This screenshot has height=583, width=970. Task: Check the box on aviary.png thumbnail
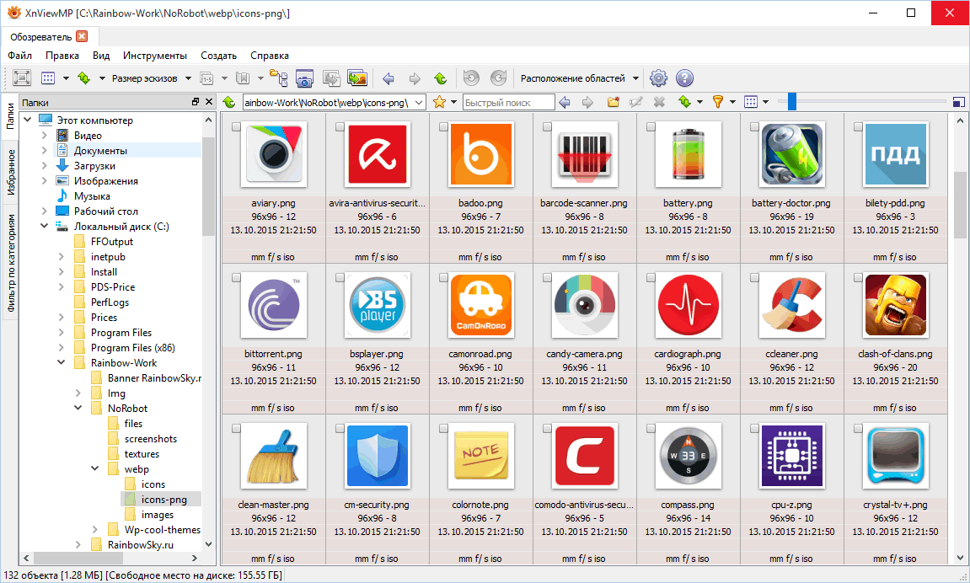tap(236, 126)
